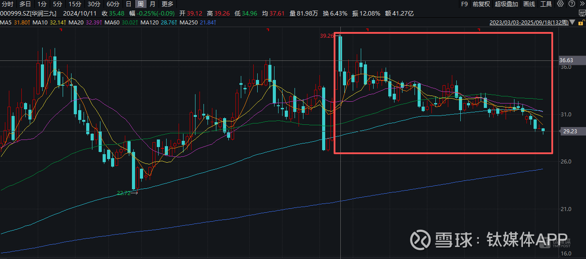Screen dimensions: 586x259
Task: Select the 1分 one-minute period
Action: (x=42, y=4)
